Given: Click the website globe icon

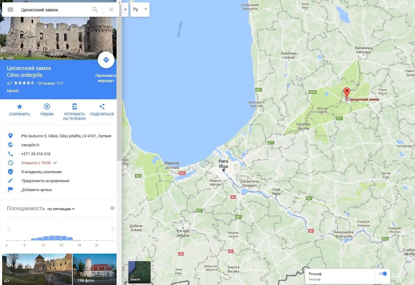Looking at the screenshot, I should pyautogui.click(x=10, y=145).
